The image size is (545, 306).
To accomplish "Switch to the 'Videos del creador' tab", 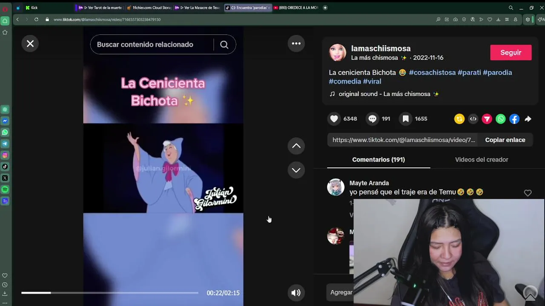I will [482, 160].
